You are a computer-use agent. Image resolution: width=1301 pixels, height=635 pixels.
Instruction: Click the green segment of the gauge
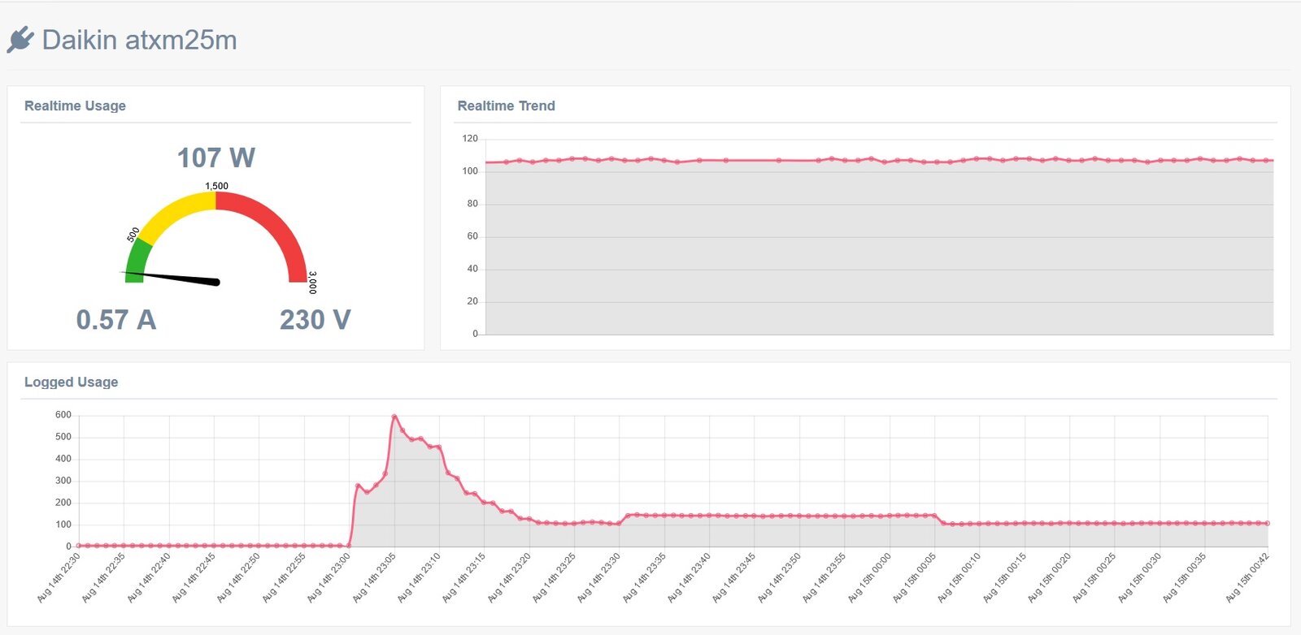pyautogui.click(x=137, y=261)
